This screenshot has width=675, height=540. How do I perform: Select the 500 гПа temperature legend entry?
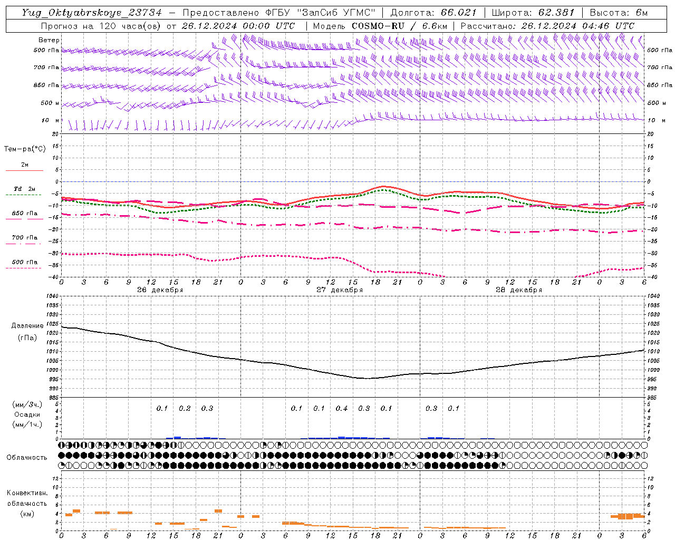[x=24, y=262]
